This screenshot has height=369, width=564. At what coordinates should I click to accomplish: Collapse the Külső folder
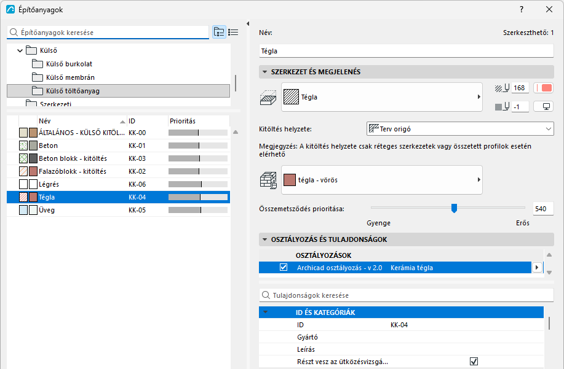(x=20, y=50)
